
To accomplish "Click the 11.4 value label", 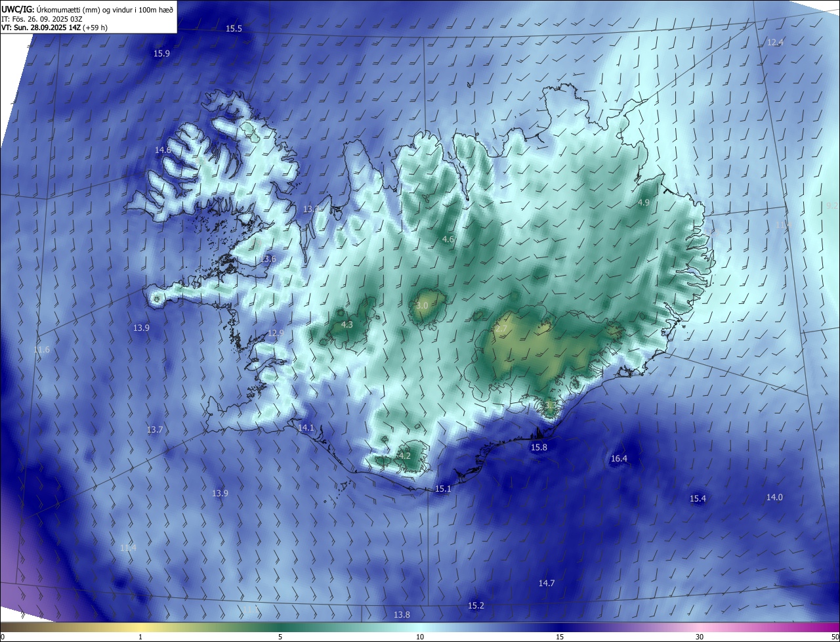I will pos(128,547).
